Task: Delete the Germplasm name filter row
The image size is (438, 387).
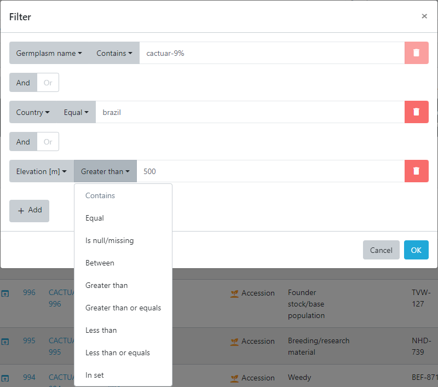Action: tap(416, 53)
